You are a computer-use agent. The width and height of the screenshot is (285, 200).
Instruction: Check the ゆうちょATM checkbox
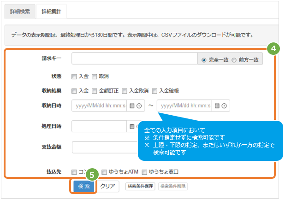tap(104, 172)
